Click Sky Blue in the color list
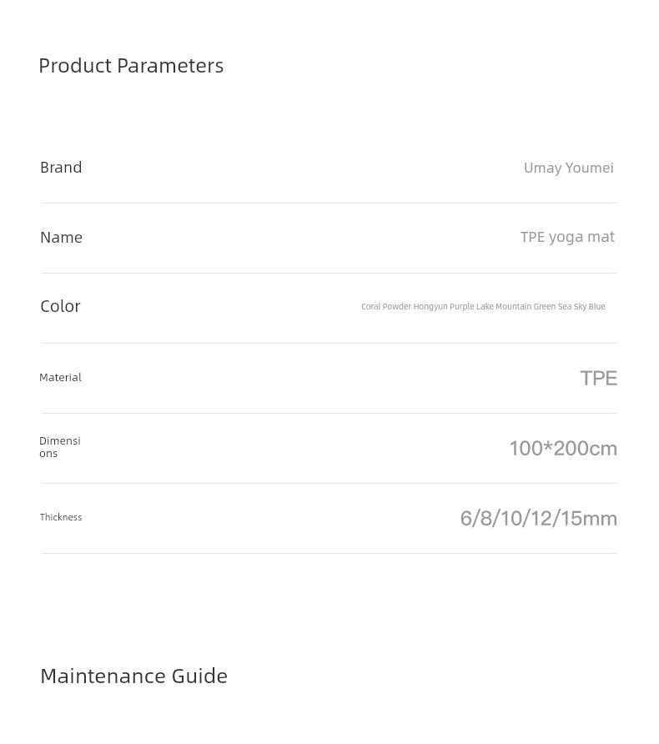Screen dimensions: 659x744 click(x=589, y=306)
